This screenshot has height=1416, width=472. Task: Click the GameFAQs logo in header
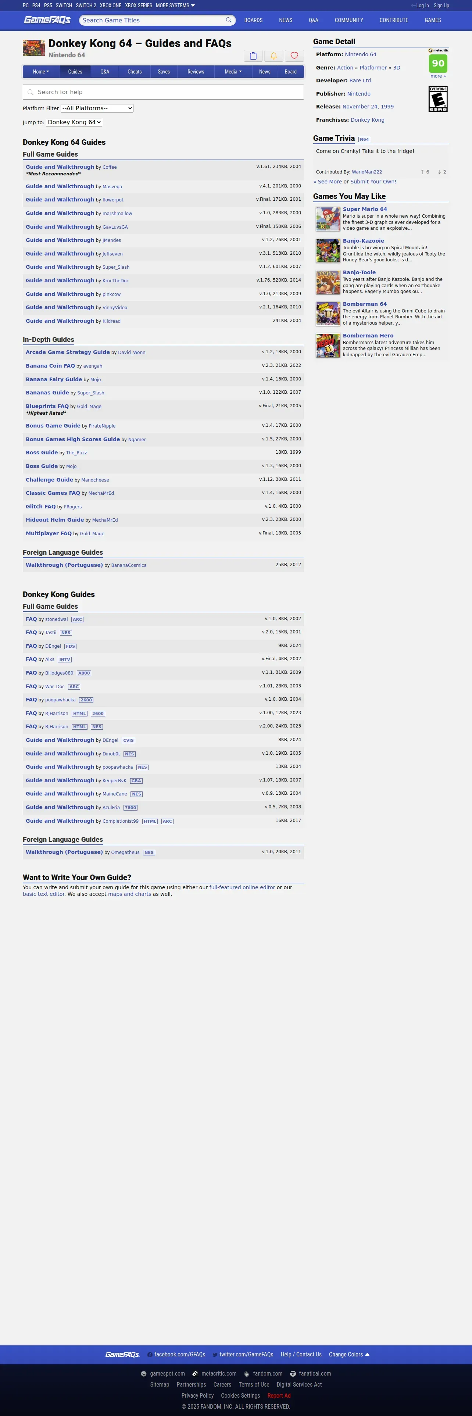pos(47,20)
